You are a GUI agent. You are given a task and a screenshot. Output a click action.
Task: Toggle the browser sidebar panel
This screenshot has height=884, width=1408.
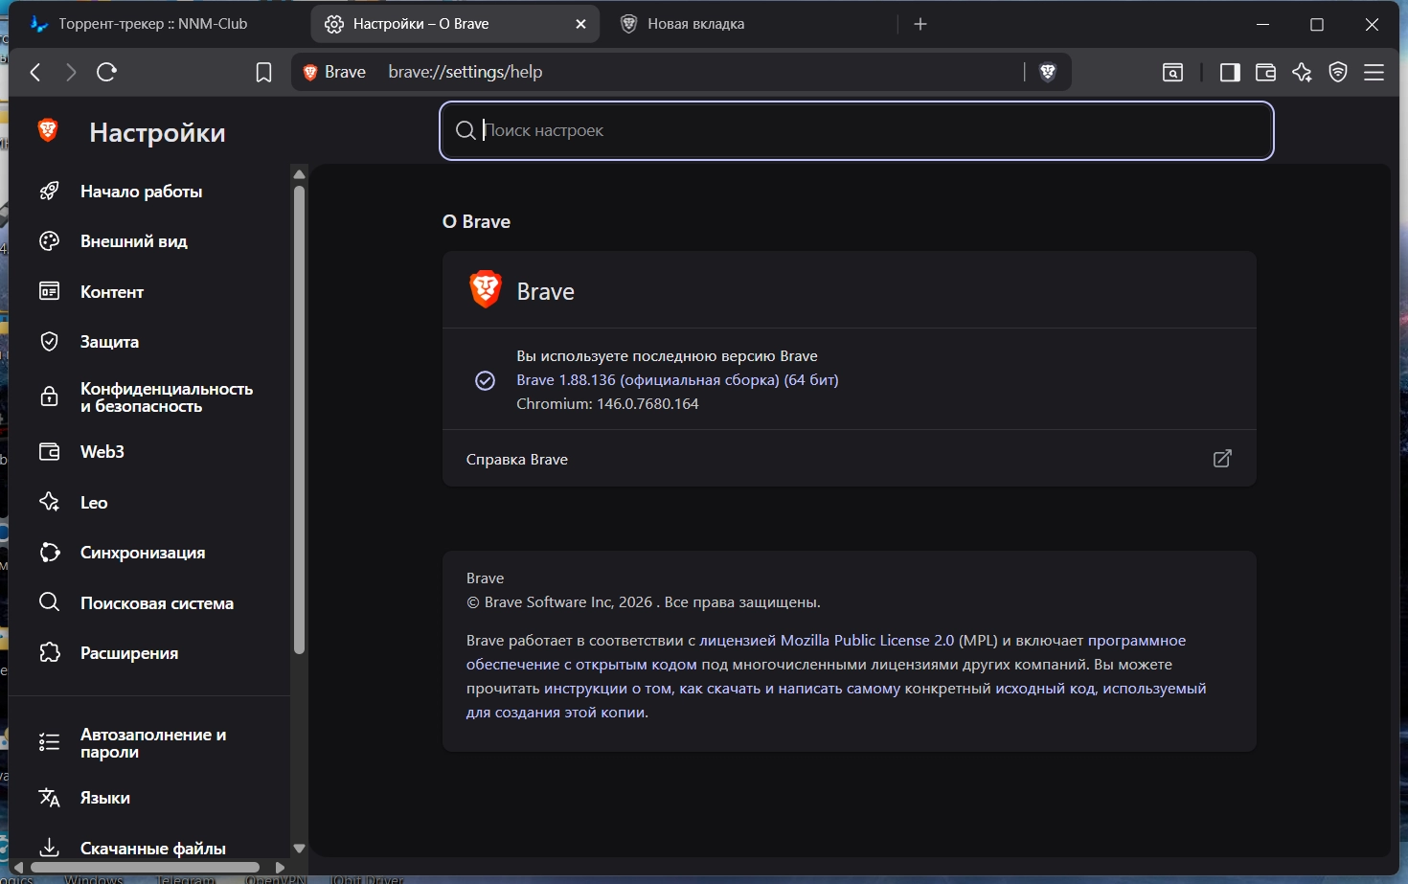click(x=1230, y=73)
